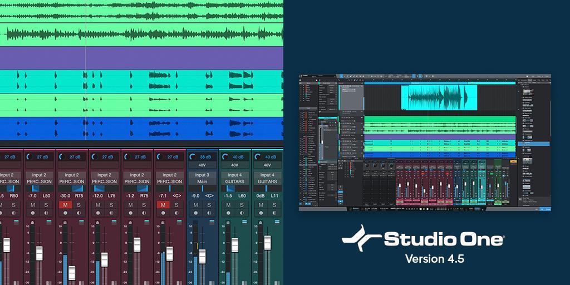Click tiny icon atop the -1.2 R75 meter
Screen dimensions: 570x285
click(x=130, y=222)
